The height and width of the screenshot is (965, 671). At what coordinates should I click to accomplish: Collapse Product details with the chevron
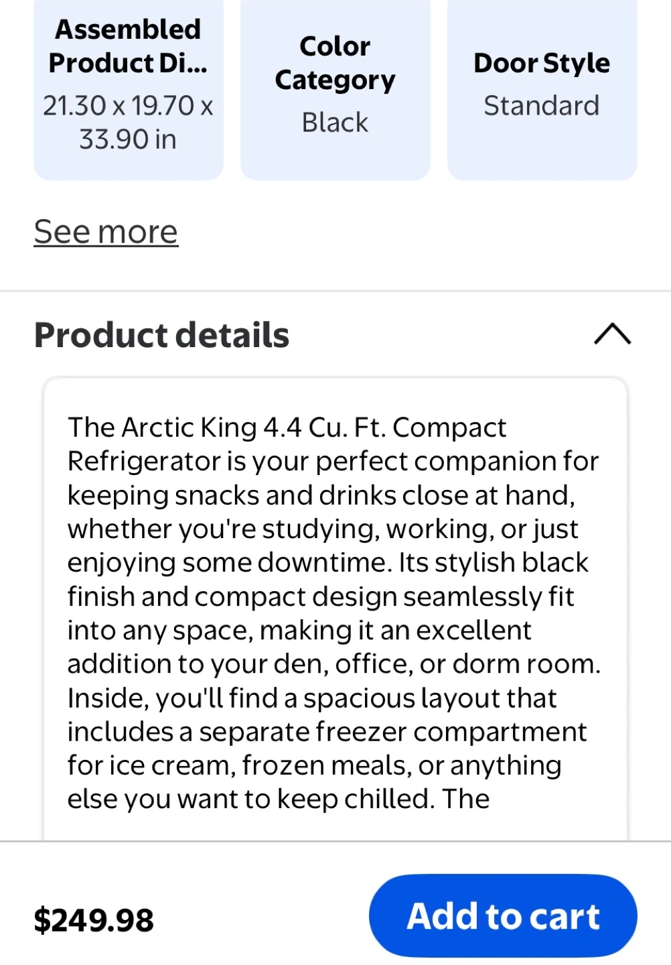coord(612,334)
